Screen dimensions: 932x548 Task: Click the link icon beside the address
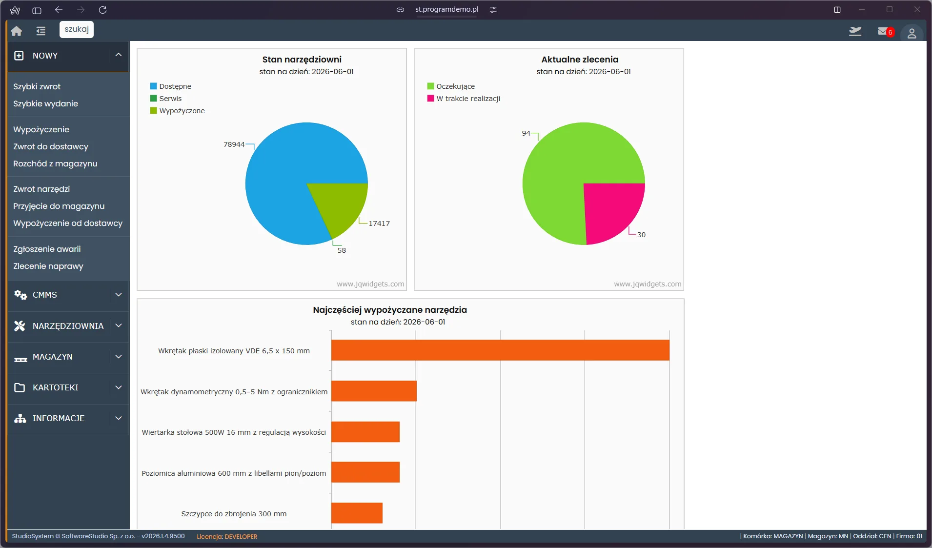pyautogui.click(x=400, y=10)
